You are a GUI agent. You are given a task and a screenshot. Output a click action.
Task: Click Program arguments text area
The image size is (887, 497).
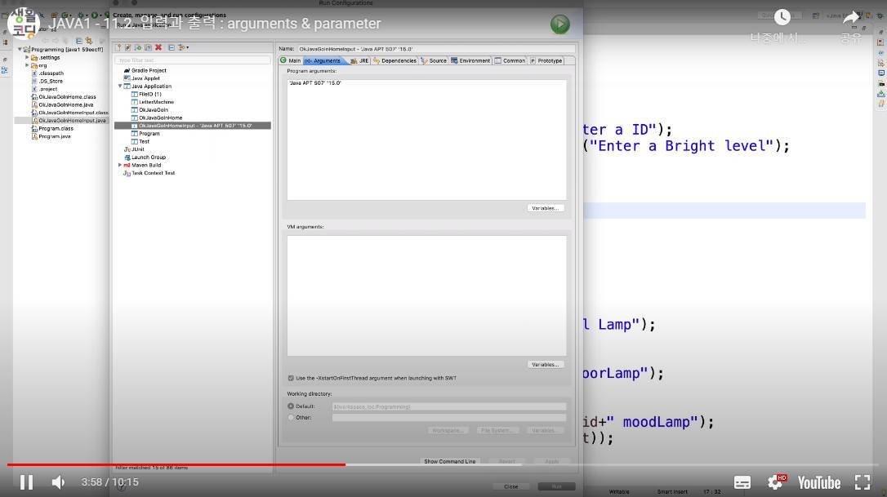(426, 139)
